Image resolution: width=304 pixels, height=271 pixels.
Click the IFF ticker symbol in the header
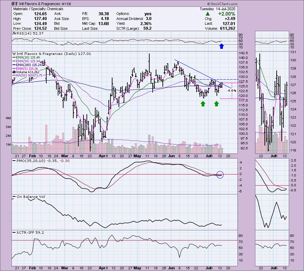[x=15, y=4]
